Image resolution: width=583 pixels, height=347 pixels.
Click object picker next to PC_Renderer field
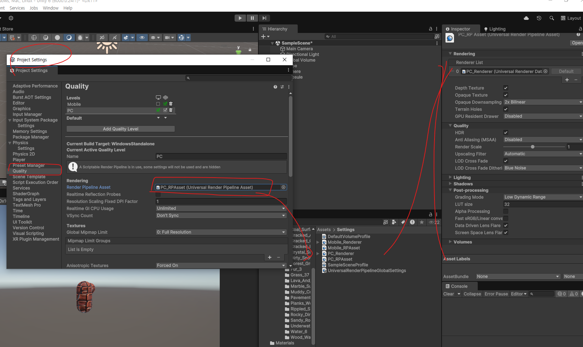point(545,71)
